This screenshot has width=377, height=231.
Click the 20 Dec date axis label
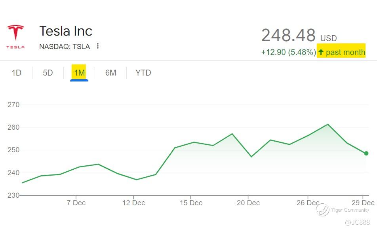[x=248, y=203]
